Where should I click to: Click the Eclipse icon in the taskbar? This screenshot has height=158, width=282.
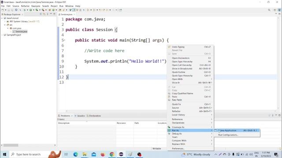(x=121, y=154)
